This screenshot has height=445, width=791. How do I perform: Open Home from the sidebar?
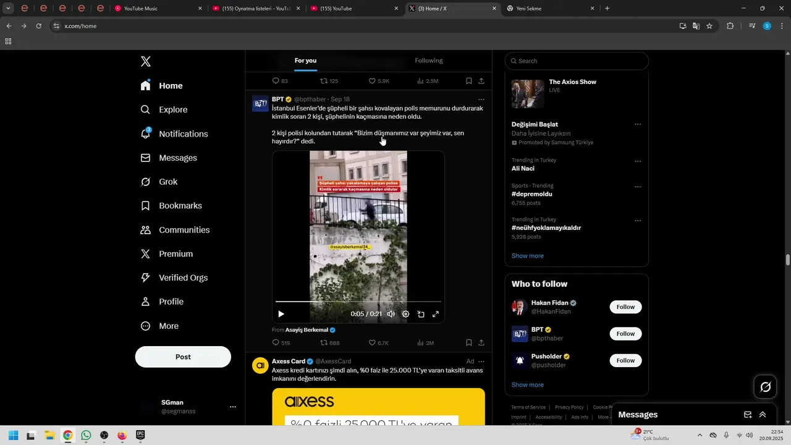pyautogui.click(x=162, y=86)
